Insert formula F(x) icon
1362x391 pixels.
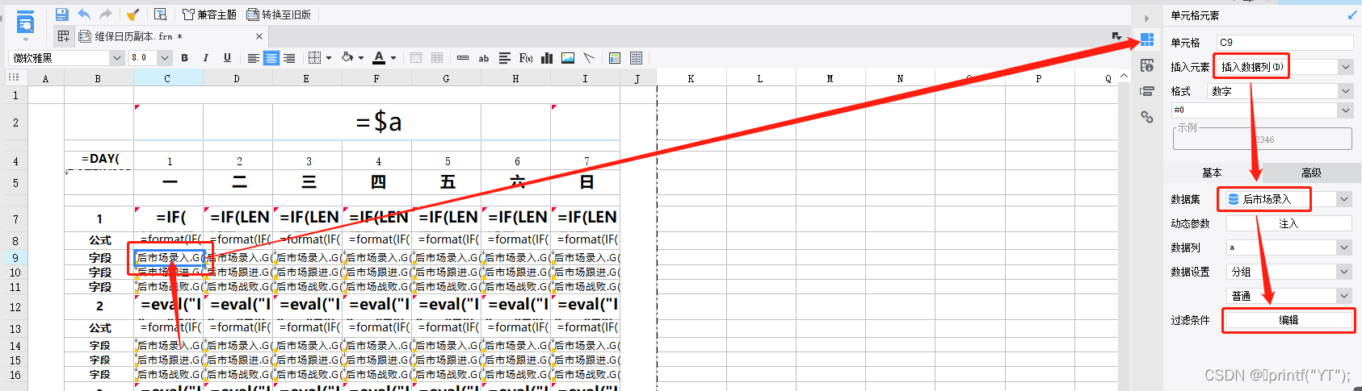(526, 58)
